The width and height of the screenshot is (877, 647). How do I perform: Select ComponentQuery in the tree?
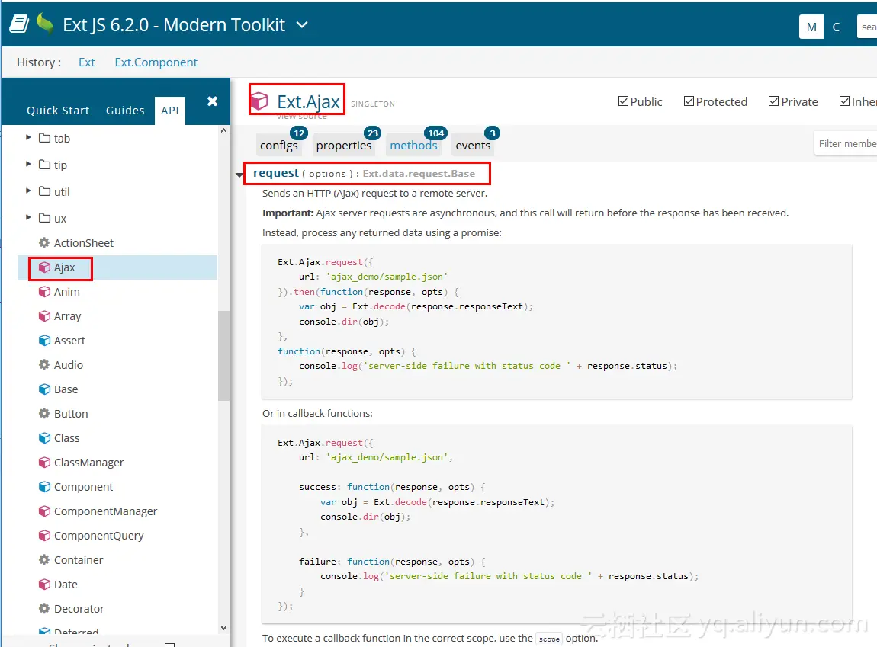98,536
